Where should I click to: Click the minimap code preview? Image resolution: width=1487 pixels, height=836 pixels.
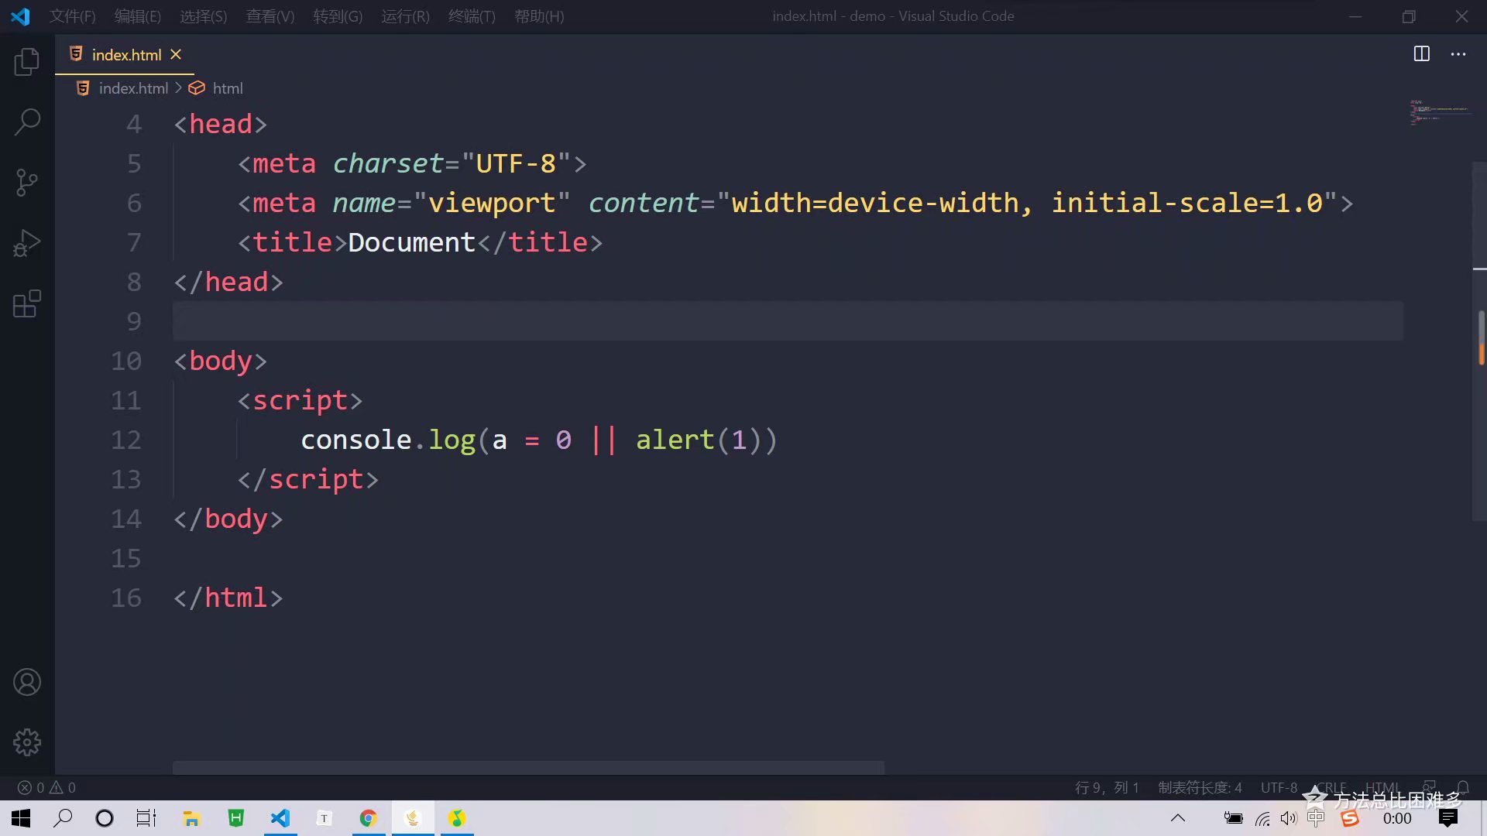click(1439, 113)
